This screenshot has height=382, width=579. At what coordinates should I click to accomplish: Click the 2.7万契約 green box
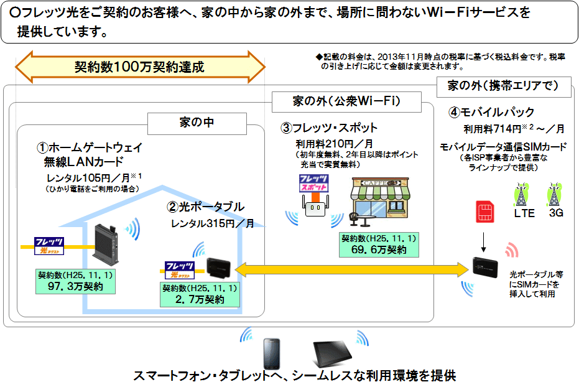coord(200,294)
